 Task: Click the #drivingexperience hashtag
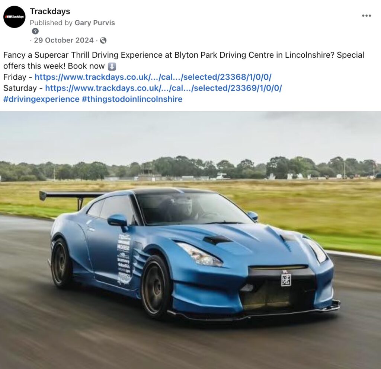(x=41, y=99)
